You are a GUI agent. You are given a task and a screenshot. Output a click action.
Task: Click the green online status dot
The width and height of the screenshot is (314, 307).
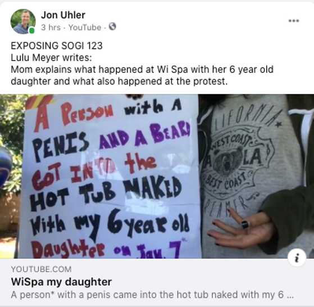point(31,31)
